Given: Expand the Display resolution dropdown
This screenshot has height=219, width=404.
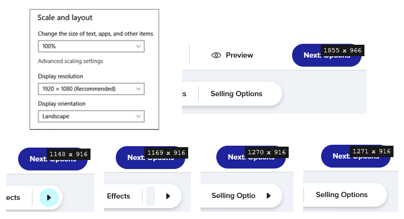Looking at the screenshot, I should [91, 89].
